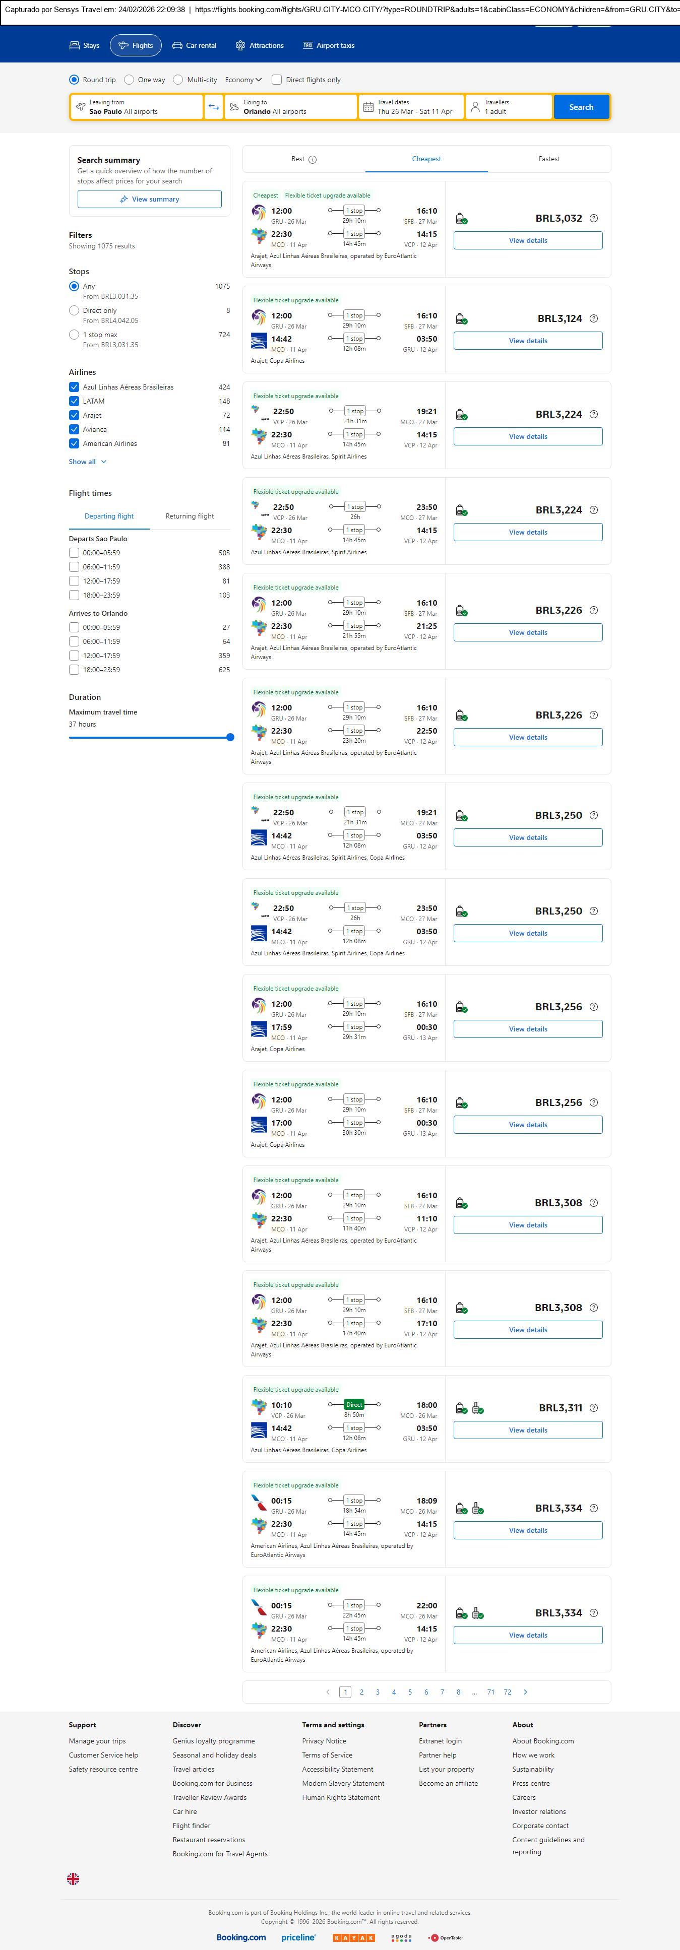Open Car rental from the top navigation

point(195,45)
